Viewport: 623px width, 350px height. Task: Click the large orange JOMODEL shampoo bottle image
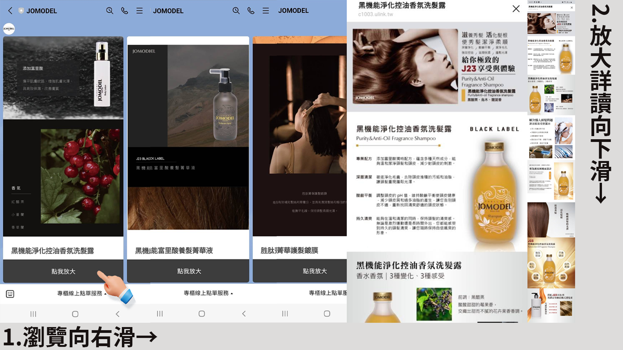point(495,192)
